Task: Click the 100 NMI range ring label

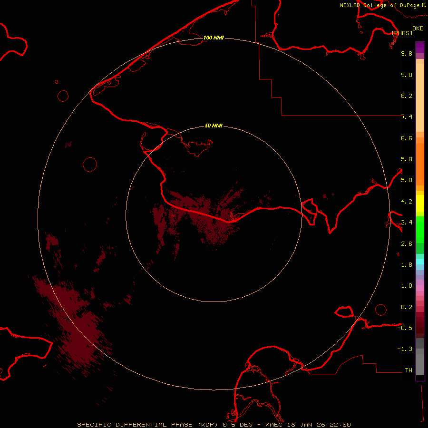Action: tap(214, 38)
